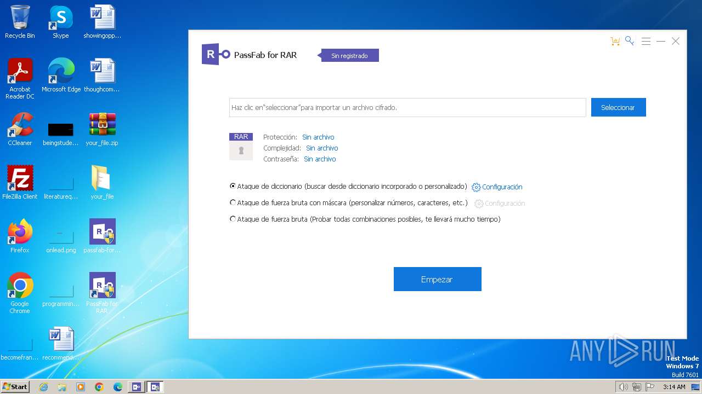Image resolution: width=702 pixels, height=394 pixels.
Task: Open your_file.zip archive on desktop
Action: point(102,129)
